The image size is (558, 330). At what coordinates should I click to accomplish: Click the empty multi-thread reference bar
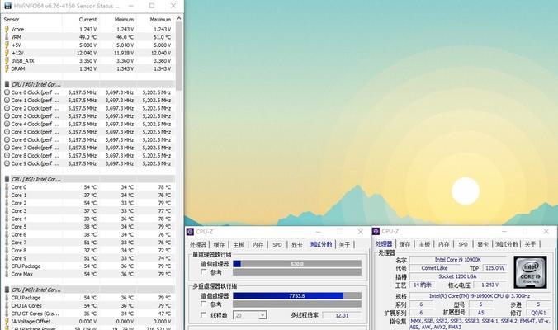tap(297, 304)
